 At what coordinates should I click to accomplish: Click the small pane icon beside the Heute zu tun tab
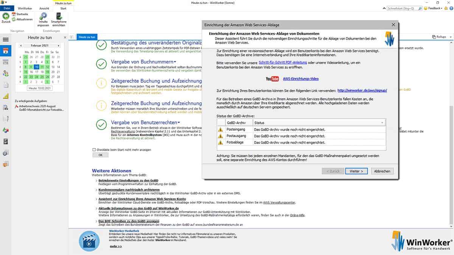(71, 37)
